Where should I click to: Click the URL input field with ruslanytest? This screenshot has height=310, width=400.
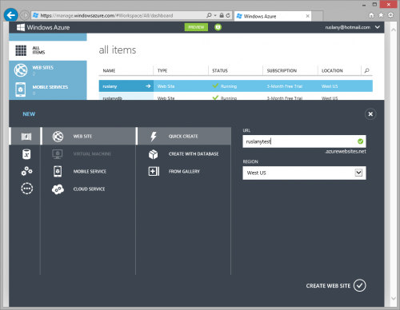(304, 141)
